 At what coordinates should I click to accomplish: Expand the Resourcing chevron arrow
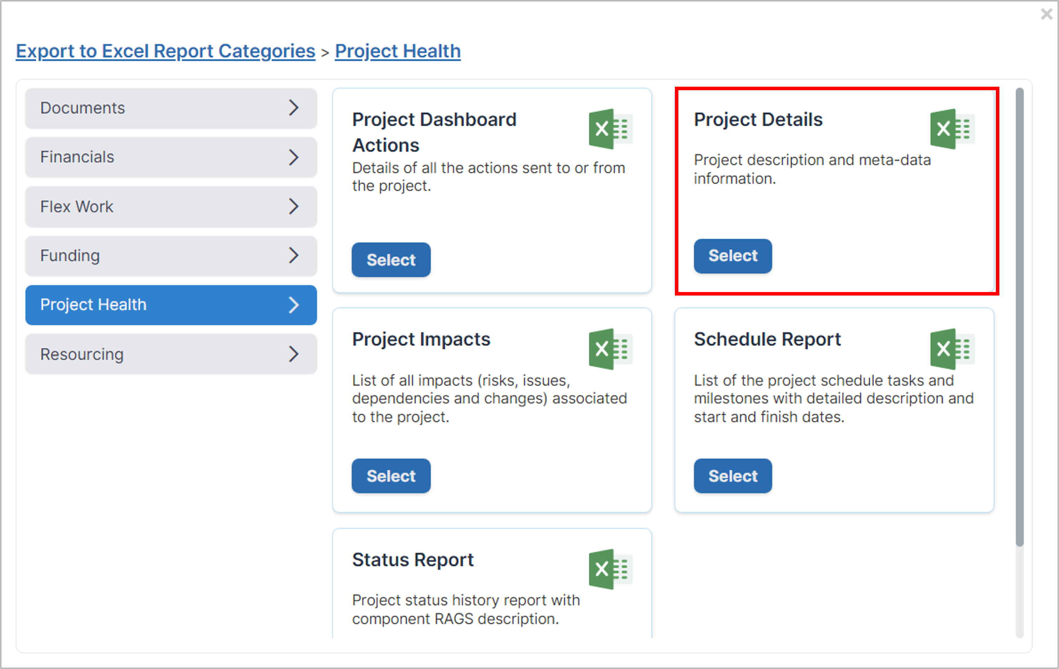[294, 354]
